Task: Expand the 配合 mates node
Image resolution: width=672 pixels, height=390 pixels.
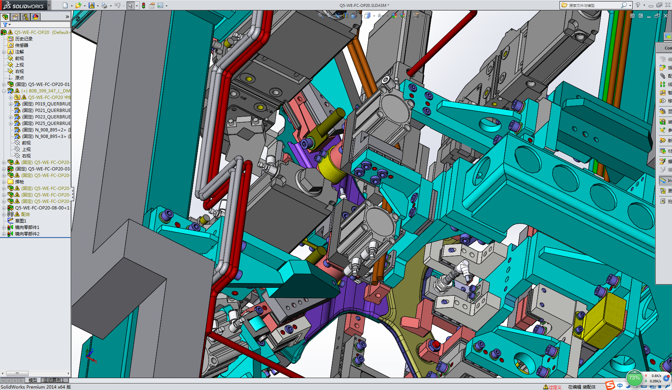Action: (4, 214)
